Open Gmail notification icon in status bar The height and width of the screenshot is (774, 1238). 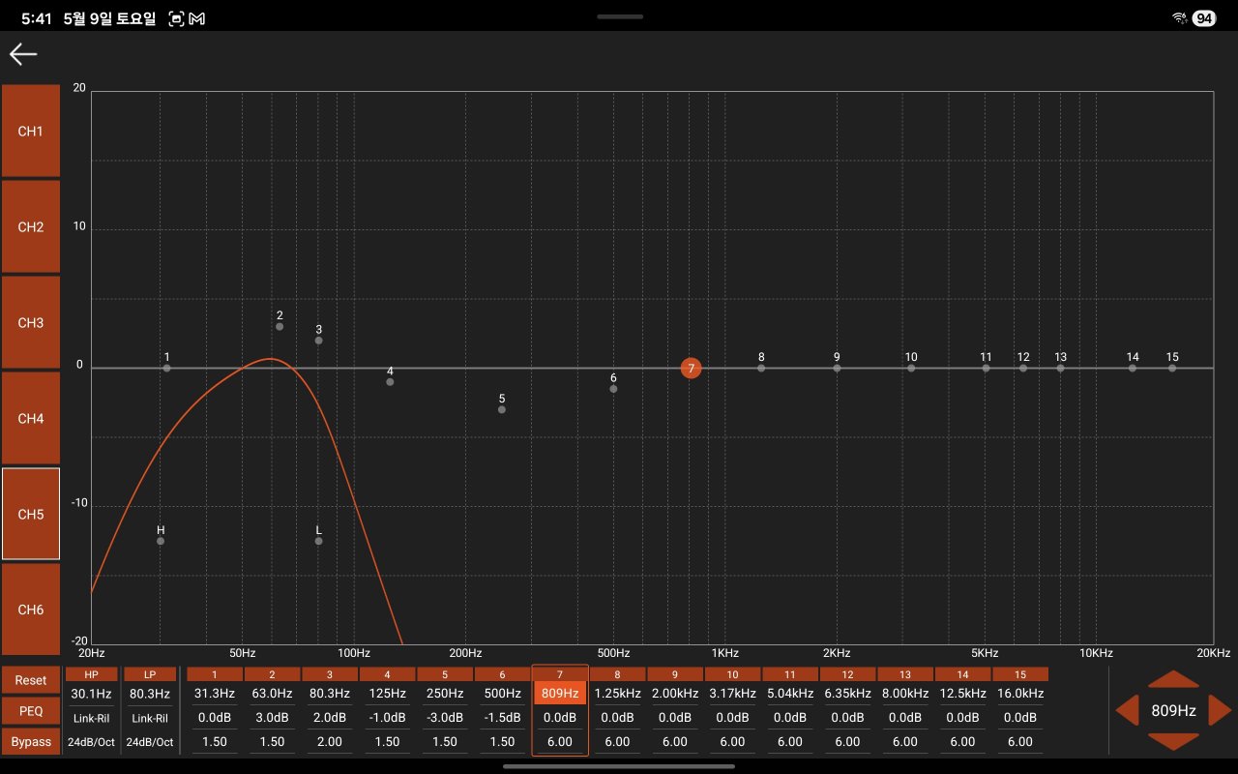197,18
